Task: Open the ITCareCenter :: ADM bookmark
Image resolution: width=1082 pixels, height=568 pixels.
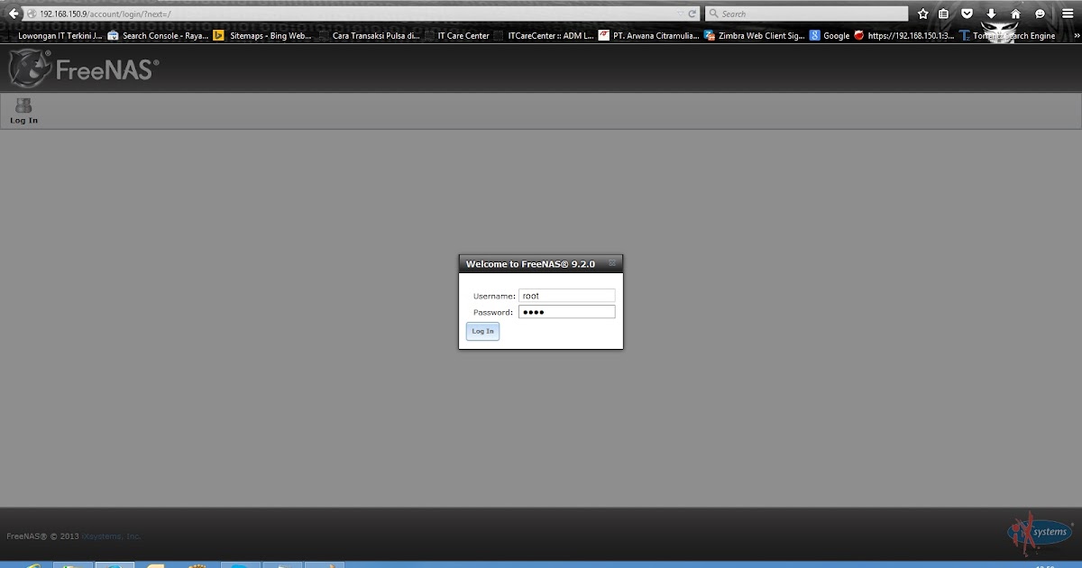Action: (x=545, y=36)
